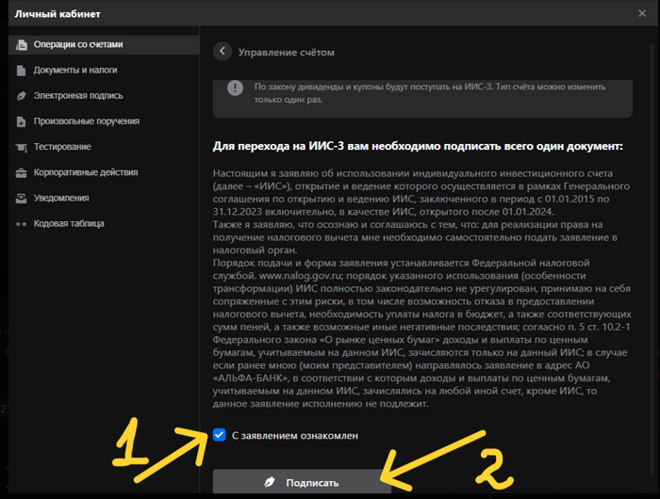The width and height of the screenshot is (660, 499).
Task: Open the Кодовая таблица section
Action: pyautogui.click(x=104, y=224)
